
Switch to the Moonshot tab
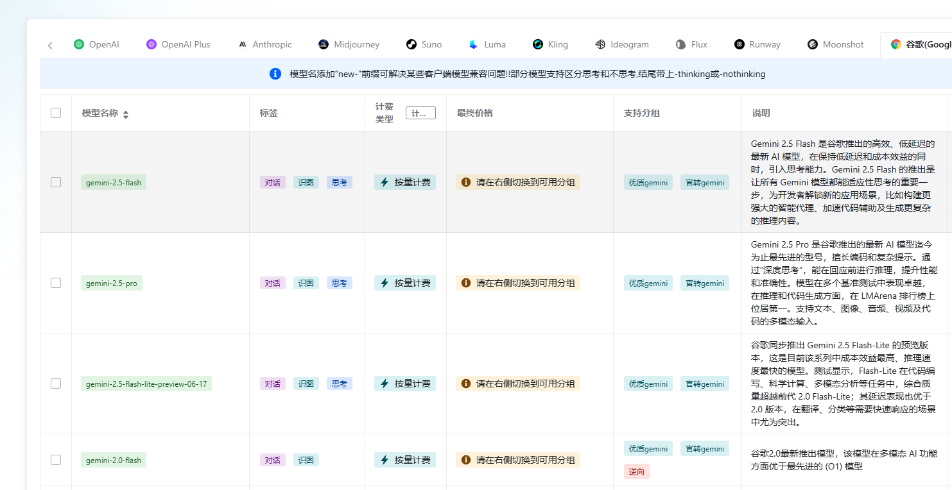[835, 44]
